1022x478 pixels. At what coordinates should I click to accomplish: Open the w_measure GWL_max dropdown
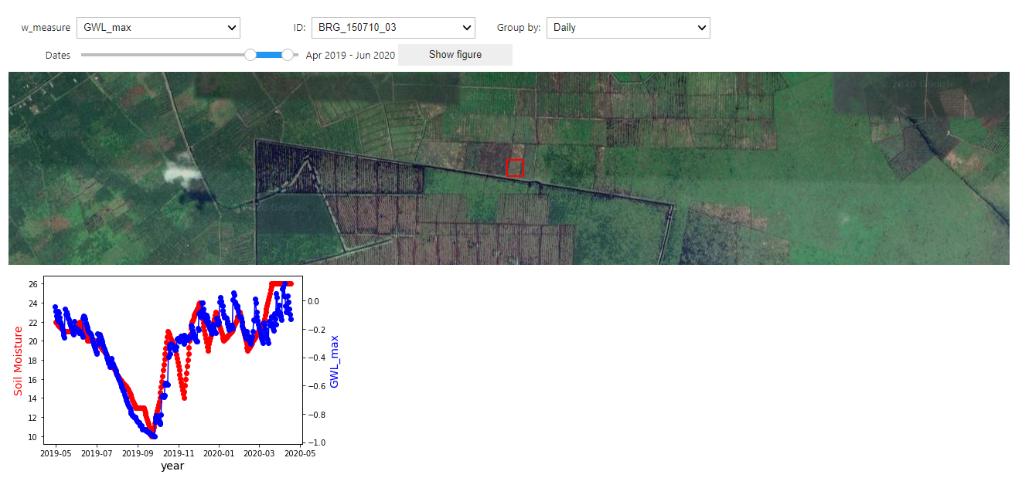[x=158, y=28]
